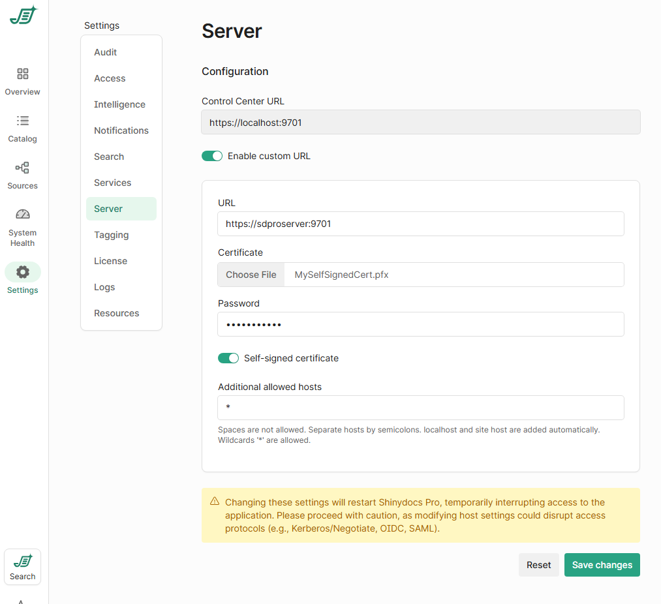
Task: Open the Logs settings section
Action: (x=104, y=287)
